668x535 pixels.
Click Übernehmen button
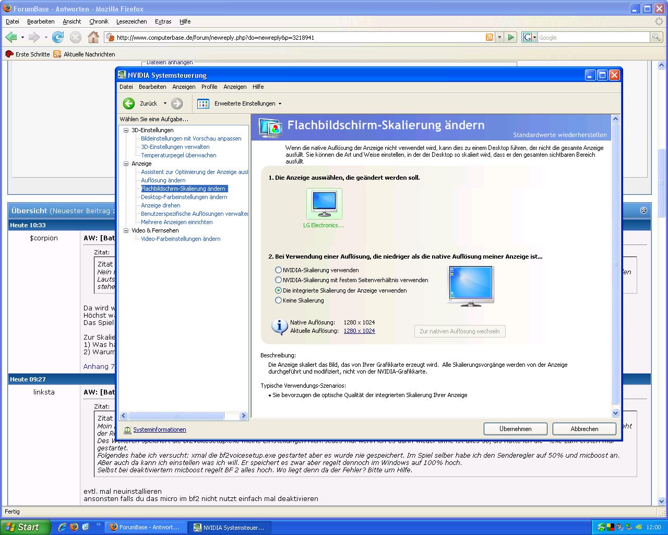(516, 429)
